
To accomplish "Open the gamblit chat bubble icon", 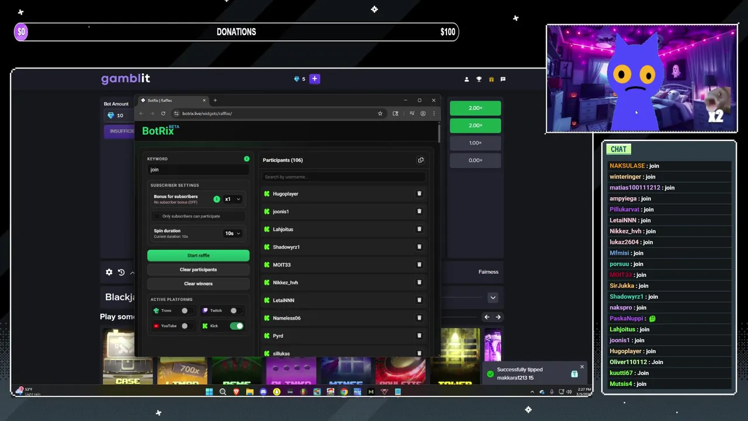I will 503,79.
